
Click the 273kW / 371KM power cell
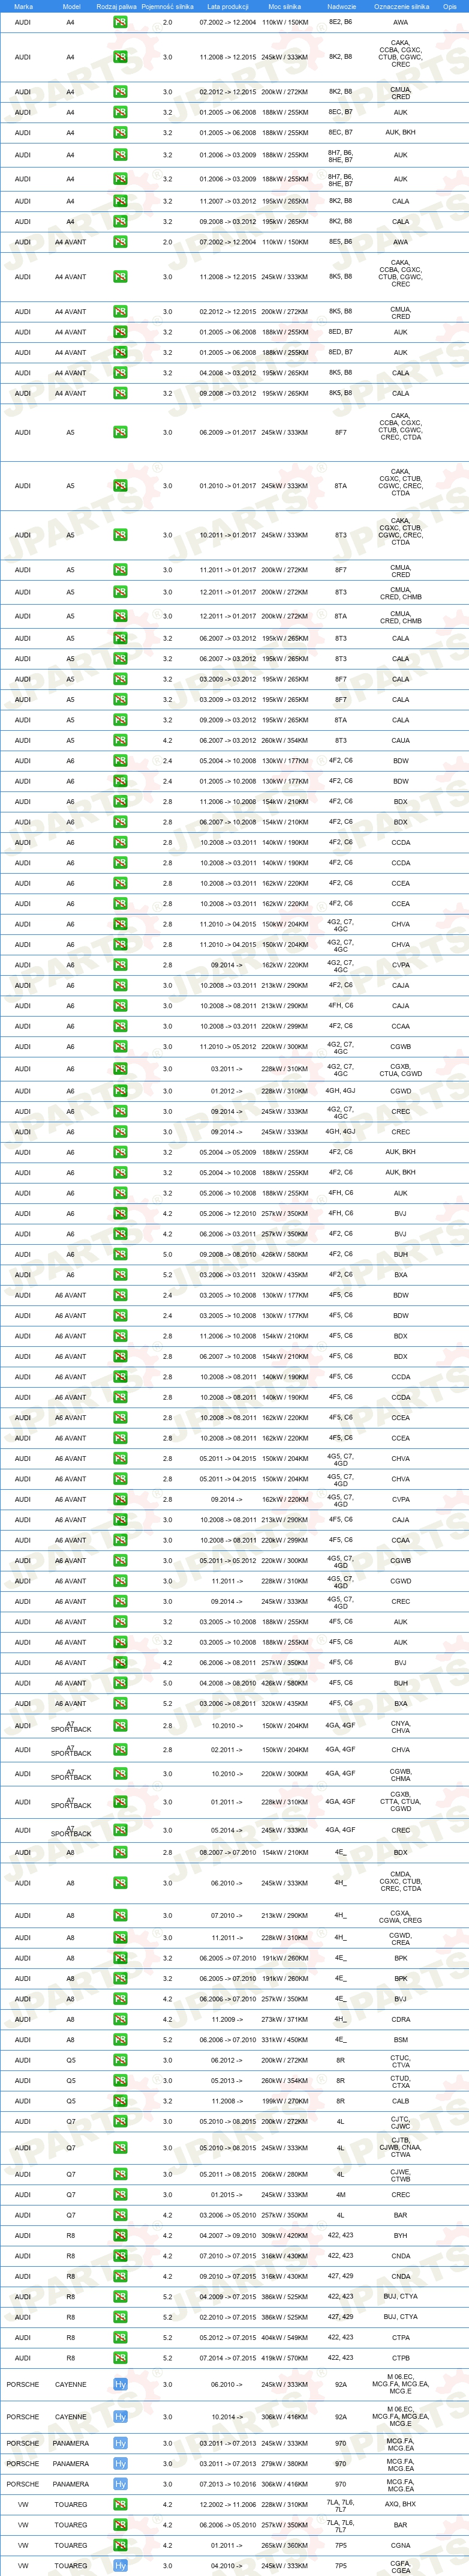(284, 2019)
